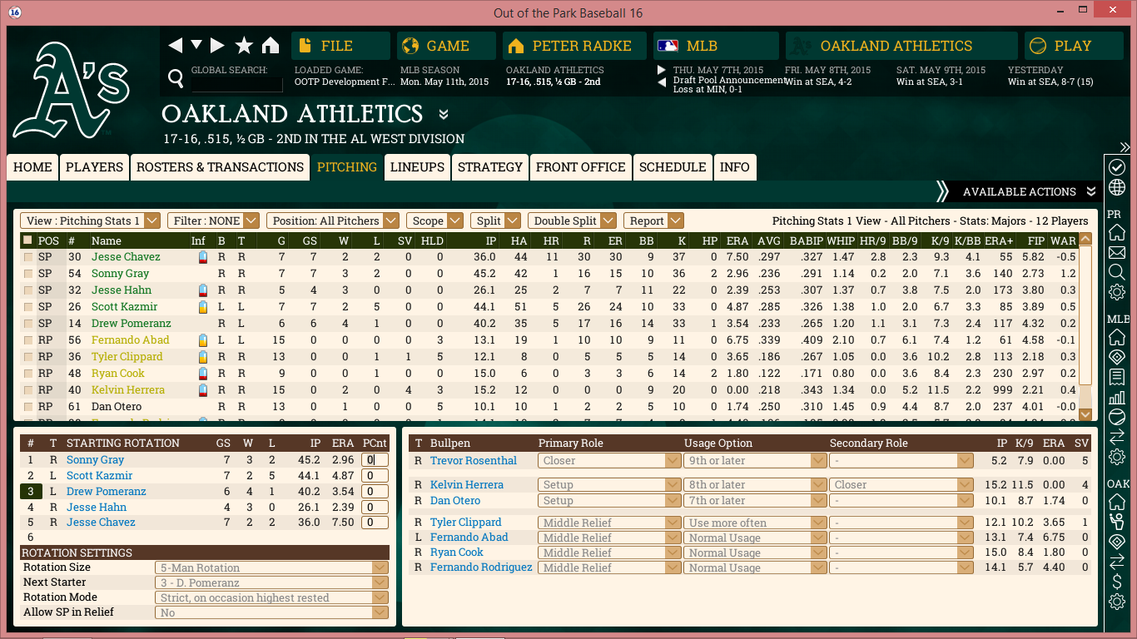
Task: Open the Report dropdown
Action: [653, 220]
